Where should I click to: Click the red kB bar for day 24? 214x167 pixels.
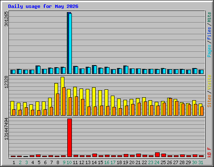157,155
